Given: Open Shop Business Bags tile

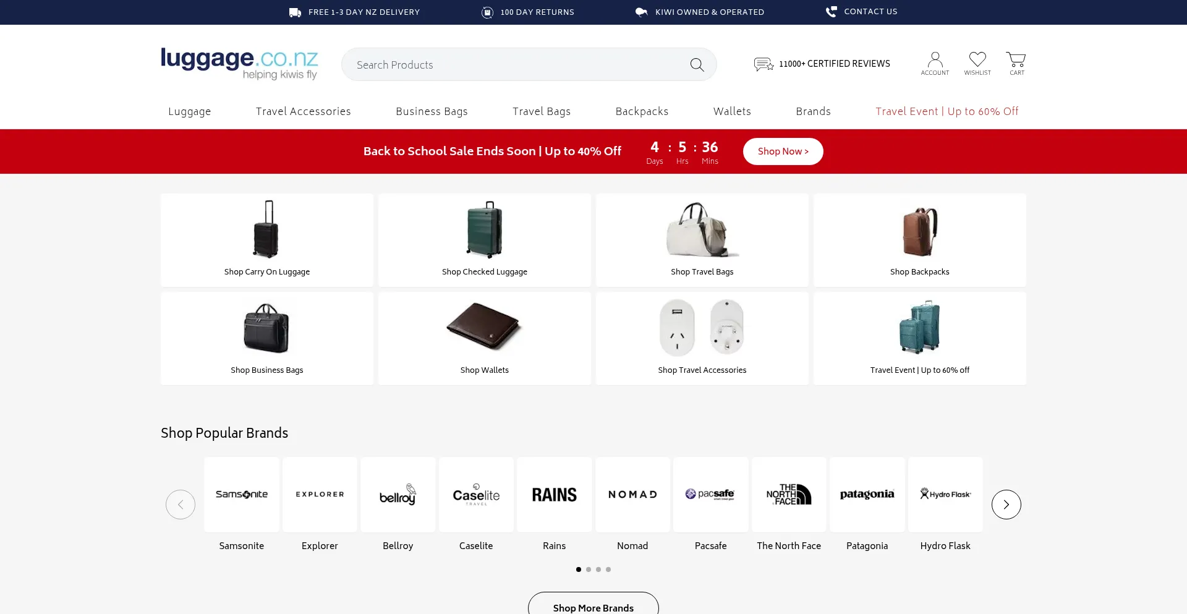Looking at the screenshot, I should pyautogui.click(x=267, y=338).
